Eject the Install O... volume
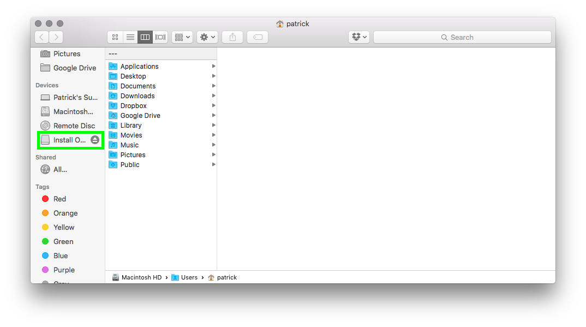The image size is (586, 327). tap(95, 140)
